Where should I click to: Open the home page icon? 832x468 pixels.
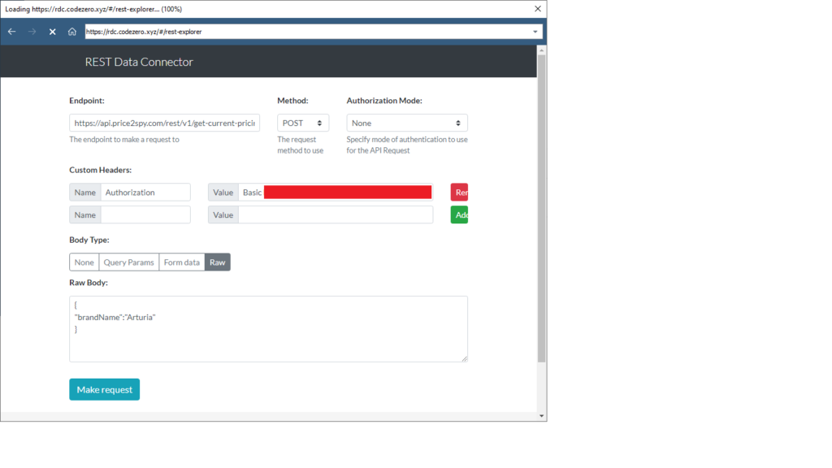[x=72, y=32]
